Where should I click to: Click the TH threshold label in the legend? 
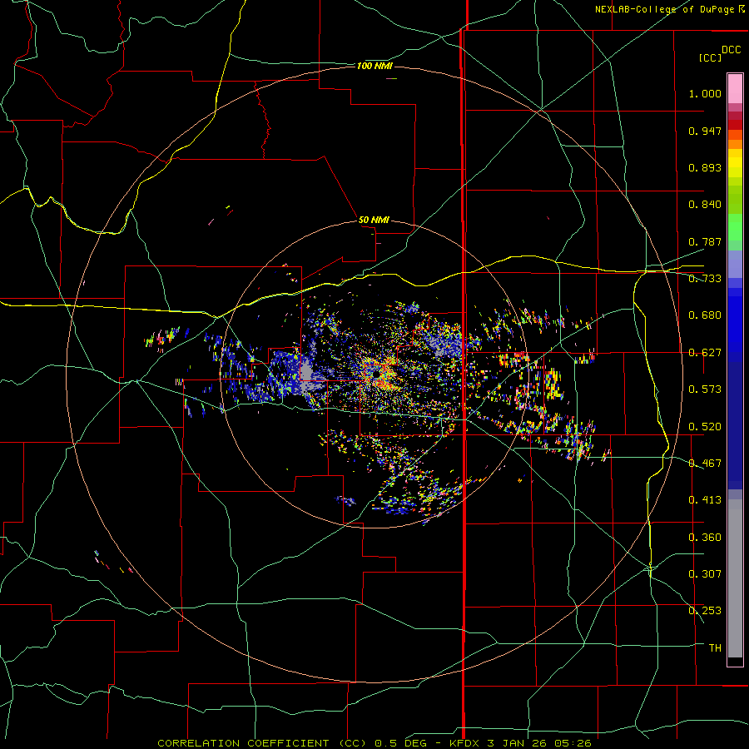pos(715,648)
